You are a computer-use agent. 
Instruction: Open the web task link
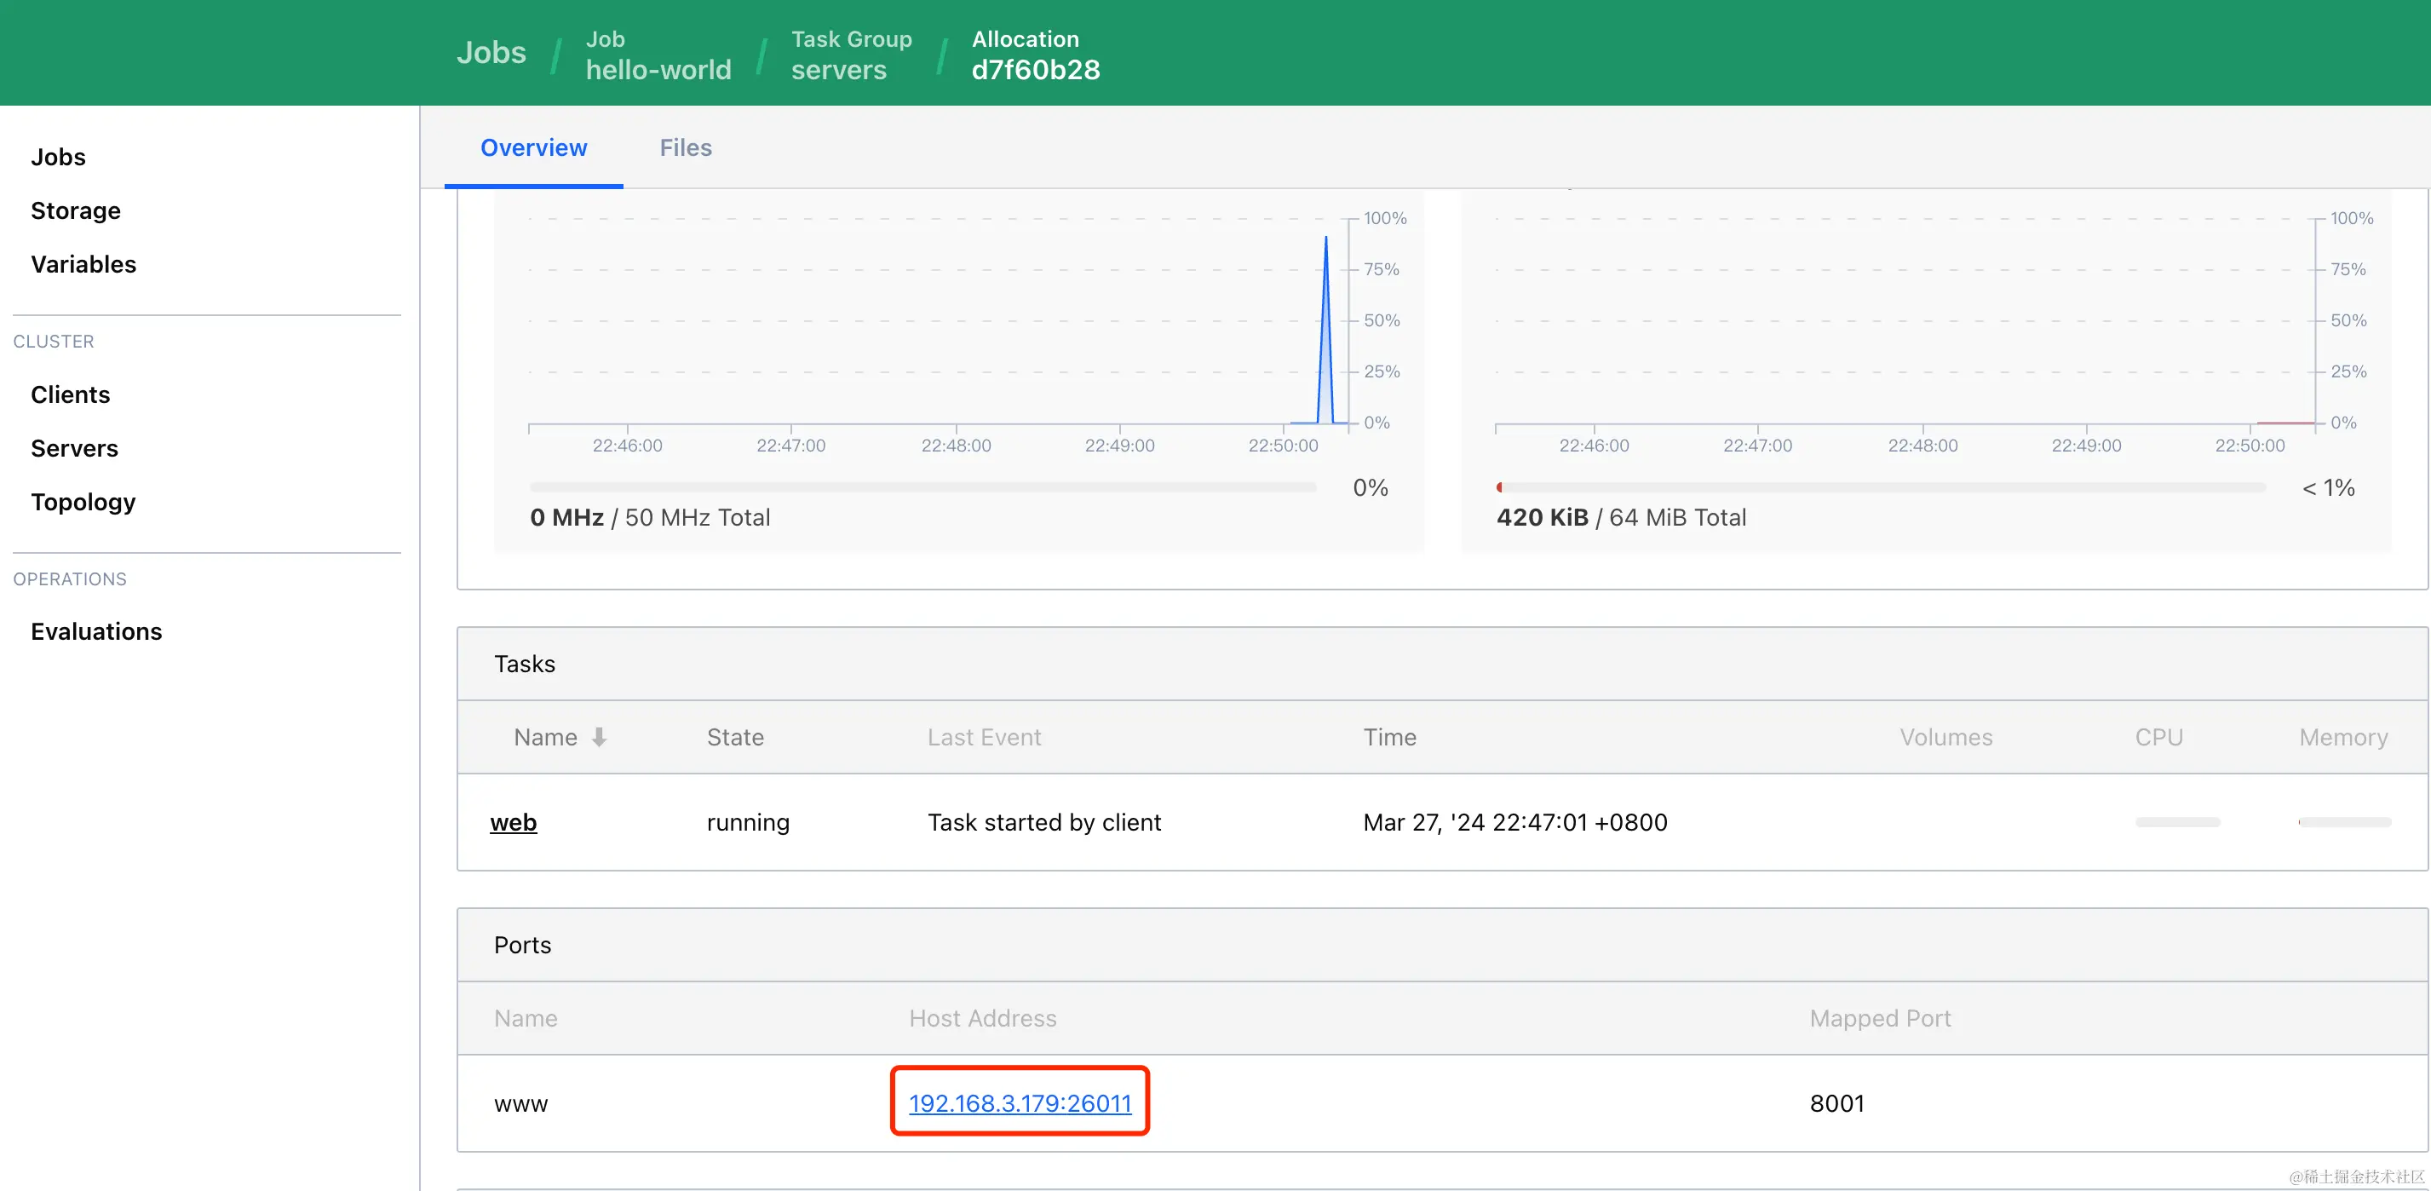514,822
